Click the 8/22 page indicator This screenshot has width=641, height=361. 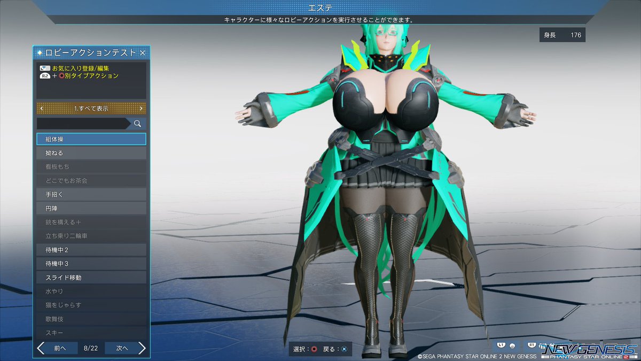coord(91,348)
